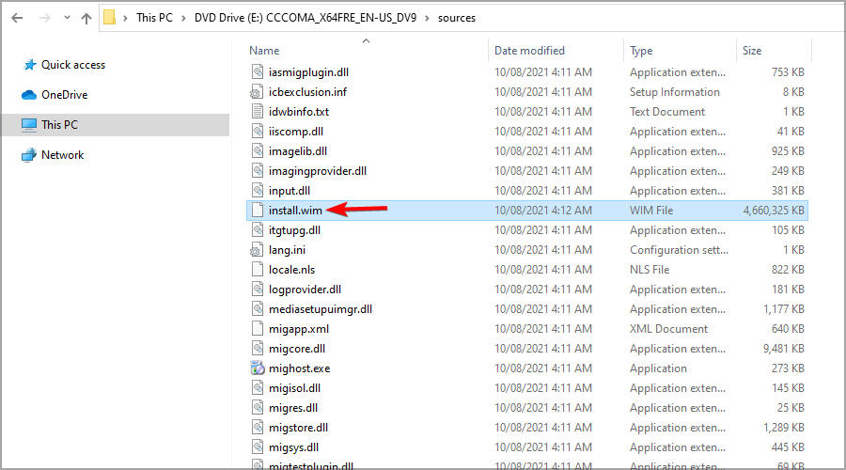Image resolution: width=846 pixels, height=470 pixels.
Task: Click the Up directory arrow
Action: [x=86, y=18]
